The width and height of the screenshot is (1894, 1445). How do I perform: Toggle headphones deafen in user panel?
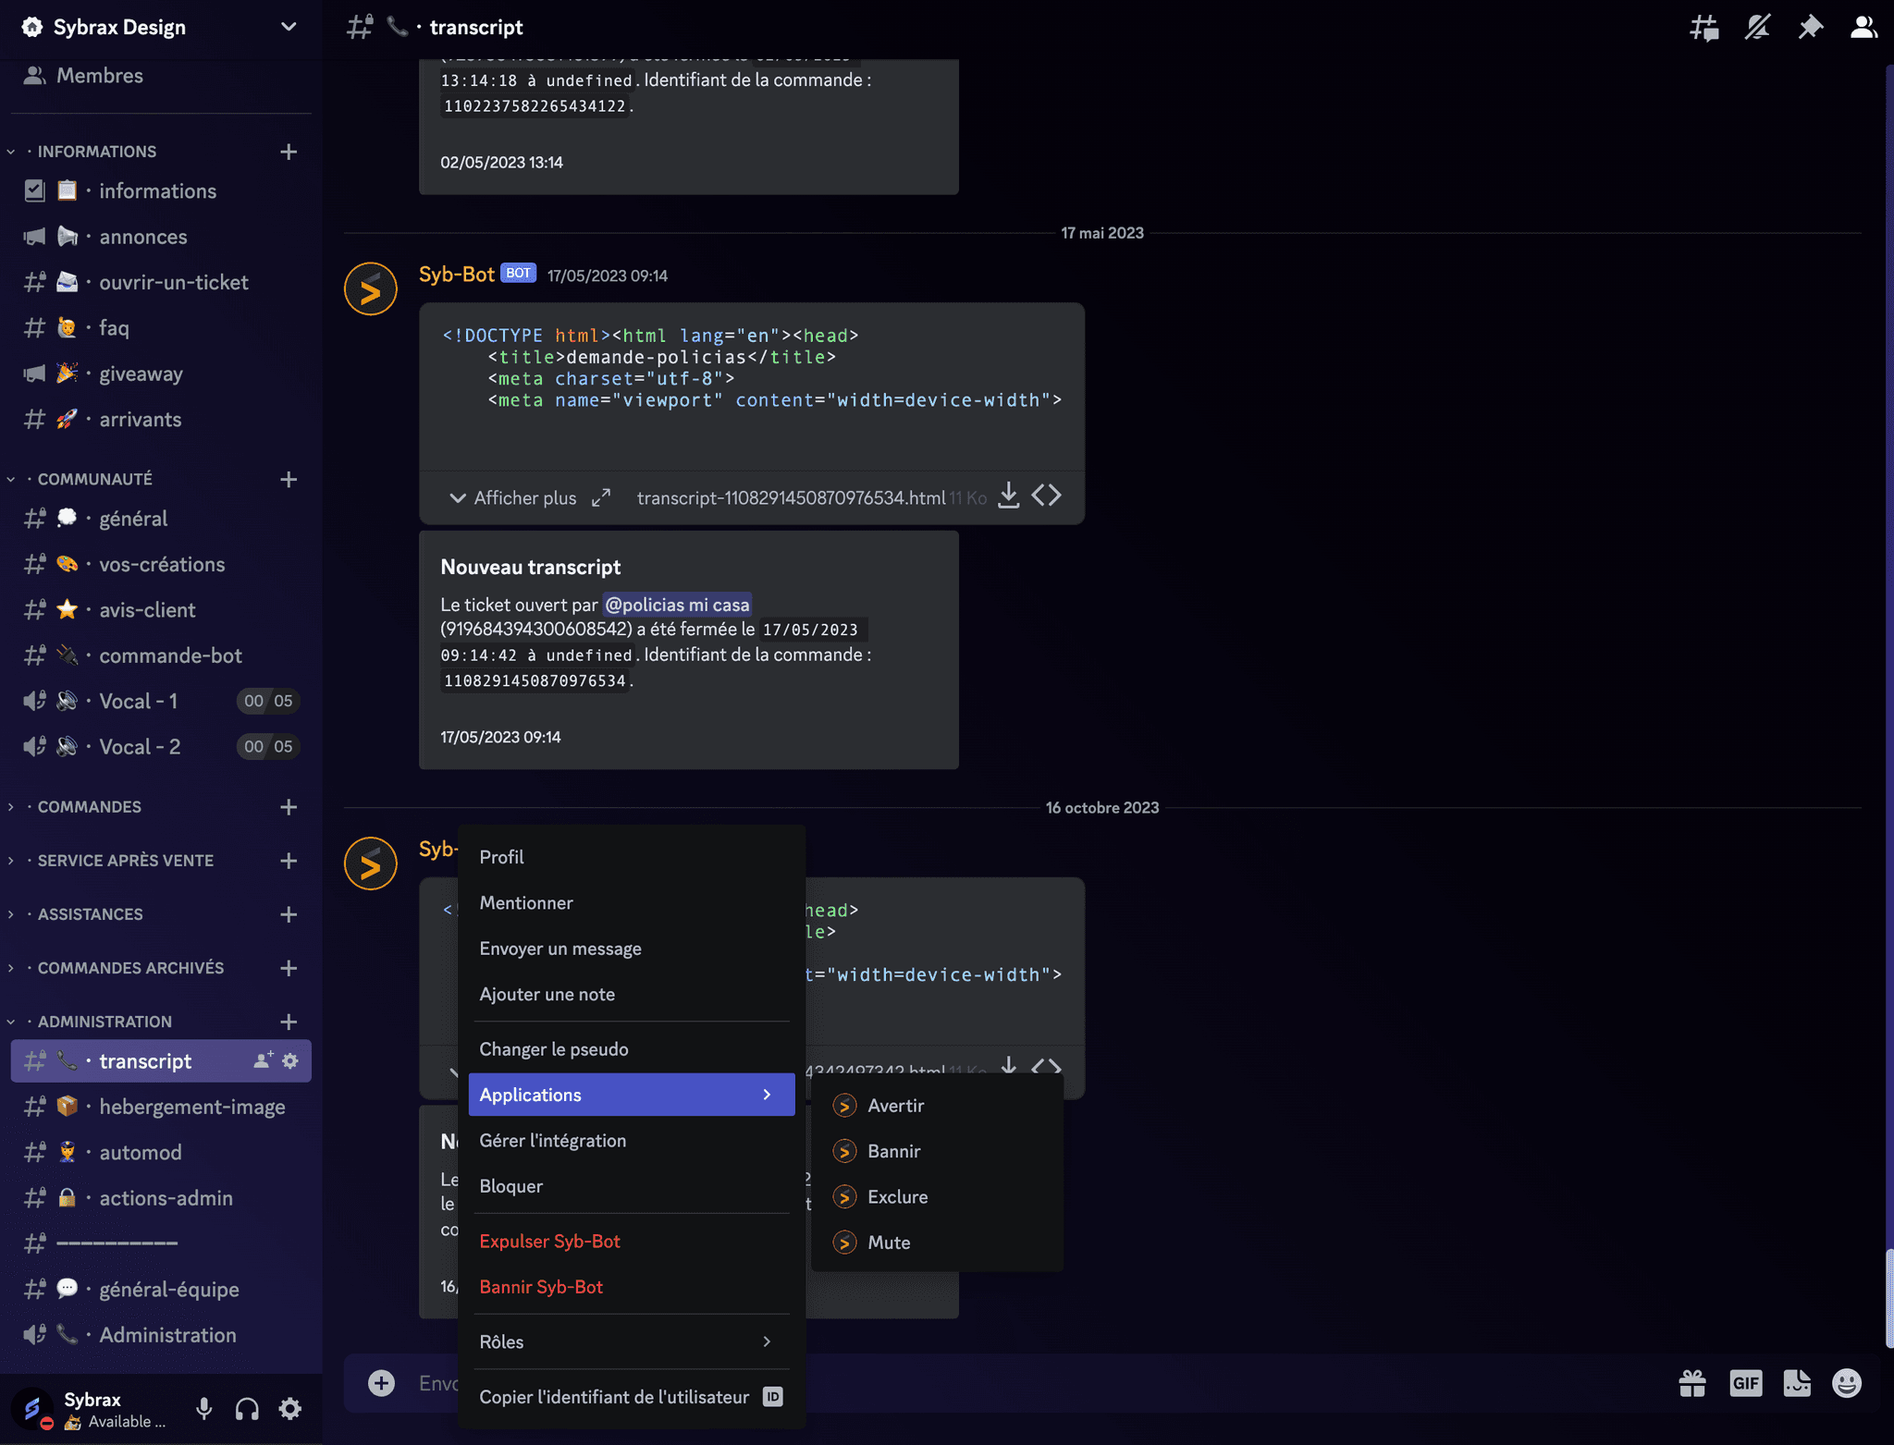[x=247, y=1408]
